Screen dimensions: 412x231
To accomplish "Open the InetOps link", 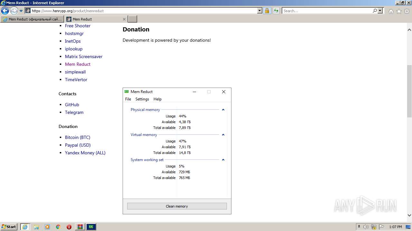I will tap(73, 41).
